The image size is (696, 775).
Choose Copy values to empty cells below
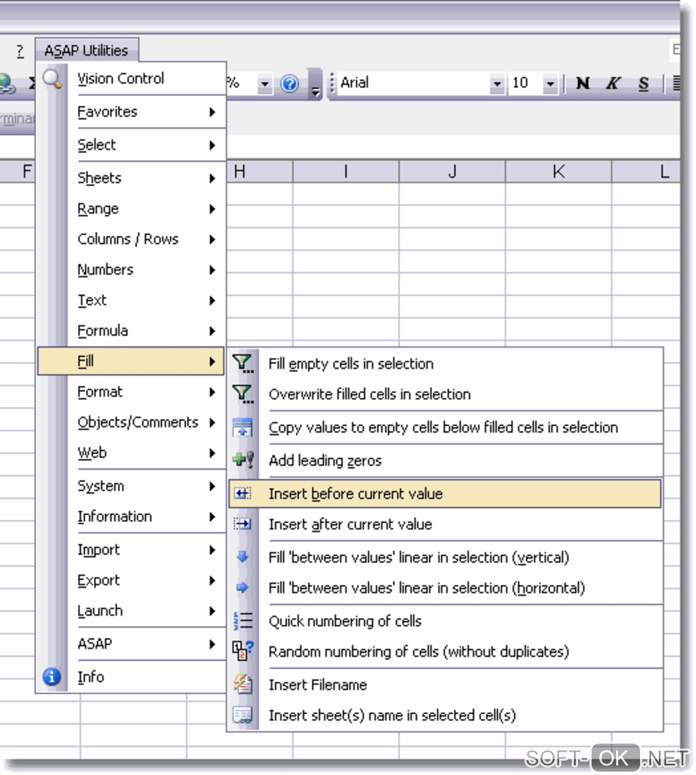(x=445, y=427)
